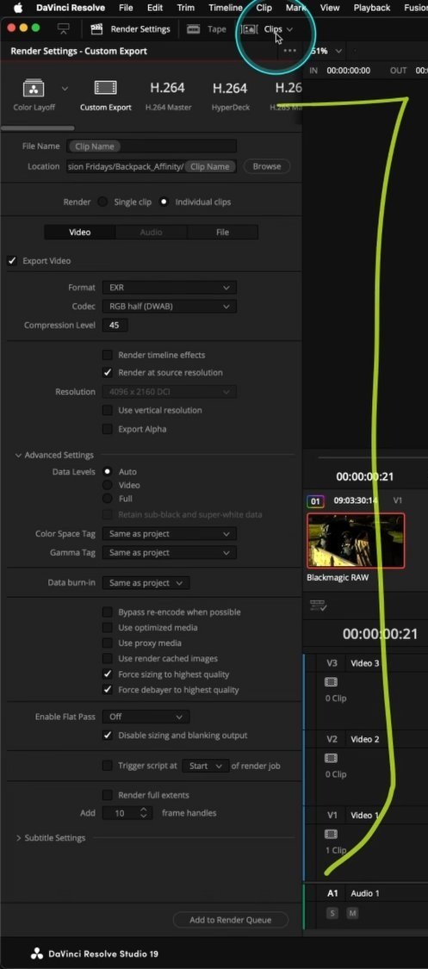Select the Blackmagic RAW clip thumbnail
428x969 pixels.
click(356, 540)
